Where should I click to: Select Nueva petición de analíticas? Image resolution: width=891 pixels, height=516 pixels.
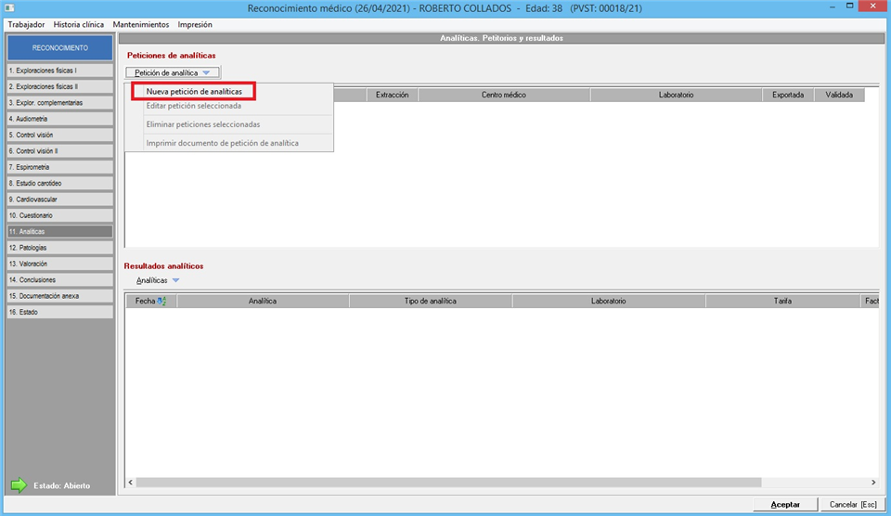coord(194,92)
